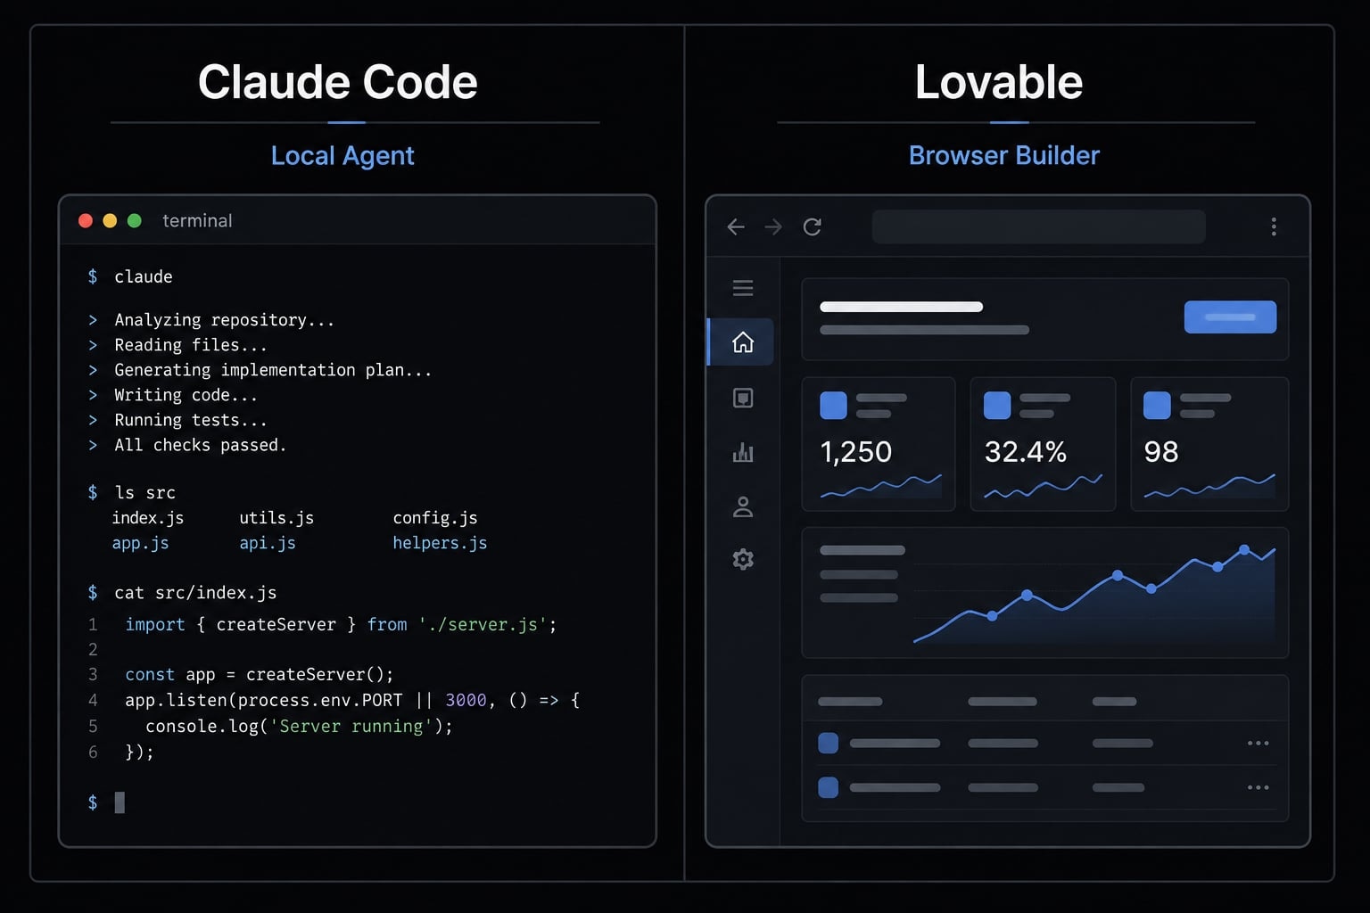Click the yellow minimize dot of the terminal

[x=110, y=220]
